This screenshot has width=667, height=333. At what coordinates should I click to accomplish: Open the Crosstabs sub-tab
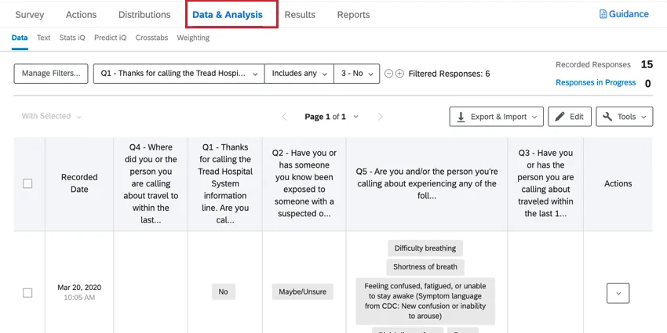151,37
